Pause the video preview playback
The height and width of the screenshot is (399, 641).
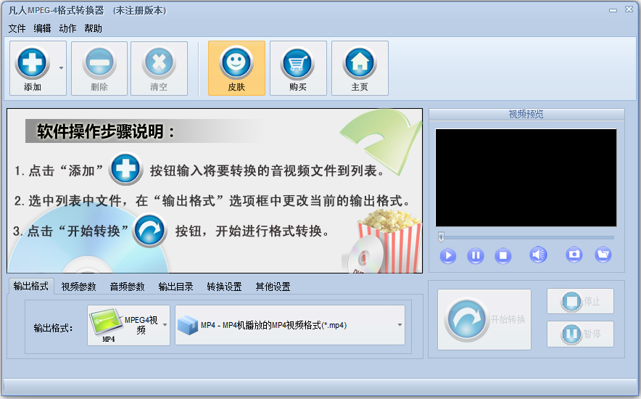point(476,255)
